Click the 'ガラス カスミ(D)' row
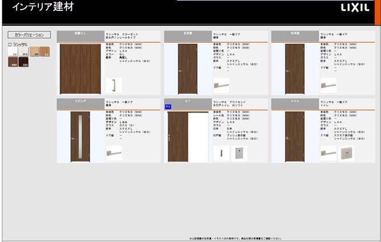 120,125
